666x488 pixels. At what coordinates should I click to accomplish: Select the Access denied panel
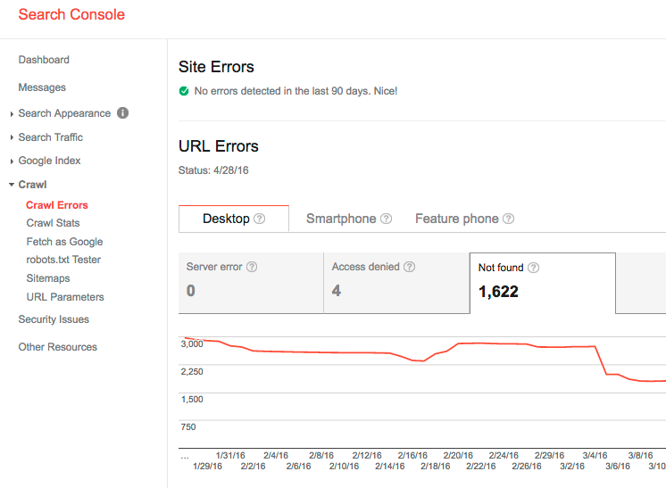click(x=396, y=283)
